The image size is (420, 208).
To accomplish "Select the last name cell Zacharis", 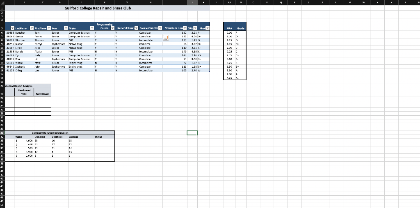I will [24, 66].
